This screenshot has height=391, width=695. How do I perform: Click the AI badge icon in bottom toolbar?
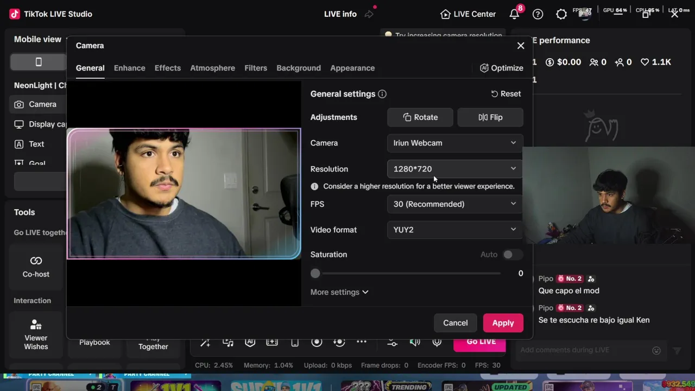250,342
